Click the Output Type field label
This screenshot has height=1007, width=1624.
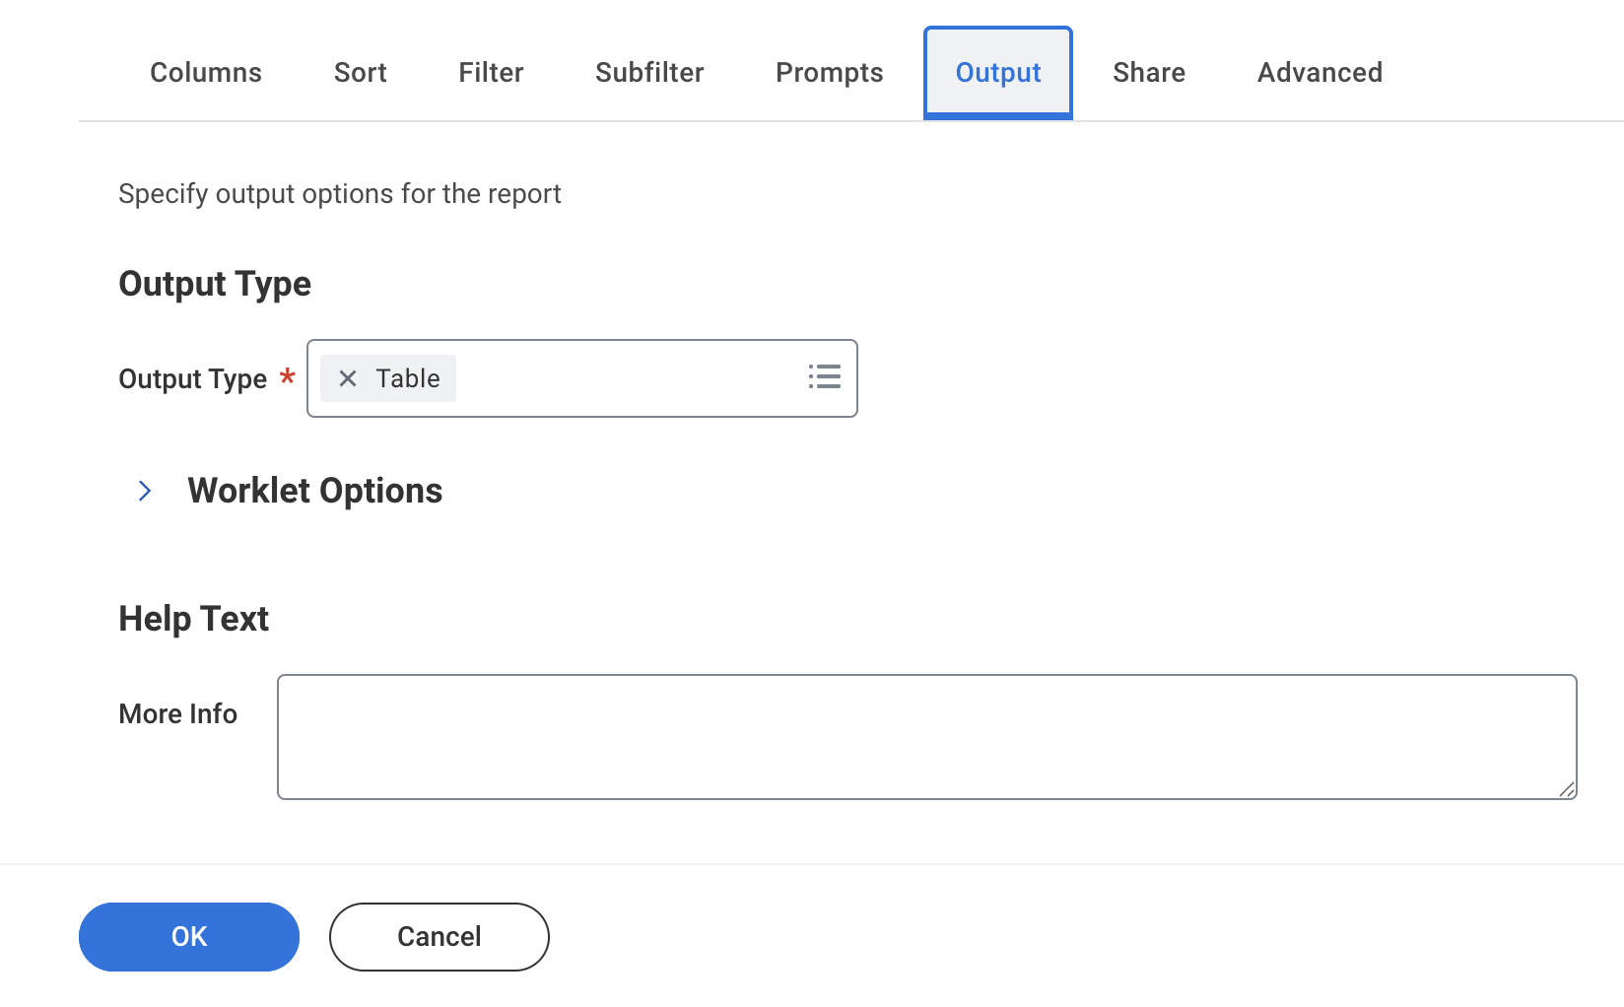point(192,379)
